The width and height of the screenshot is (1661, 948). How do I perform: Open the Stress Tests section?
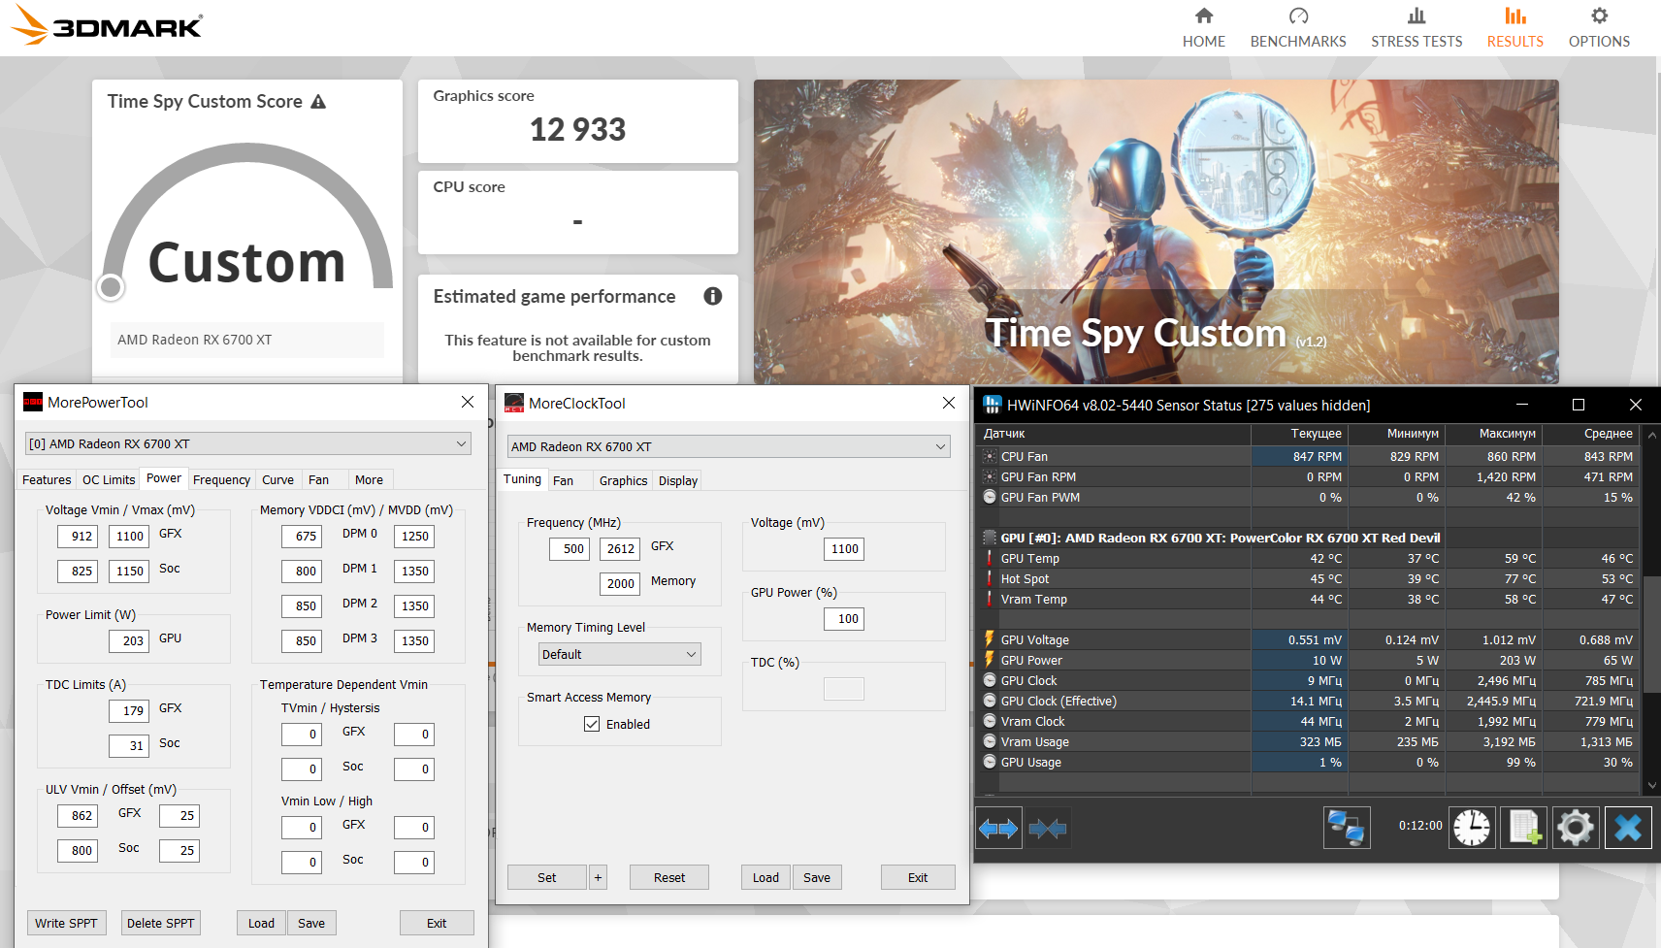[1417, 27]
